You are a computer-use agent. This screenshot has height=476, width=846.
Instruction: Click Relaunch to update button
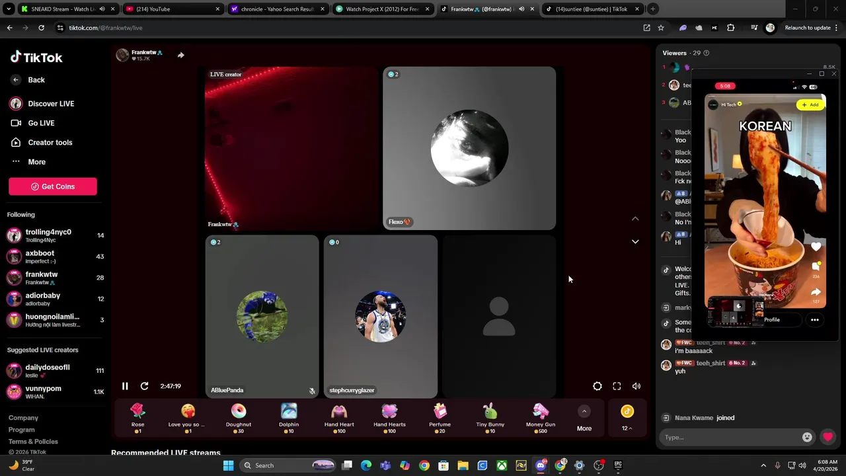pos(806,28)
